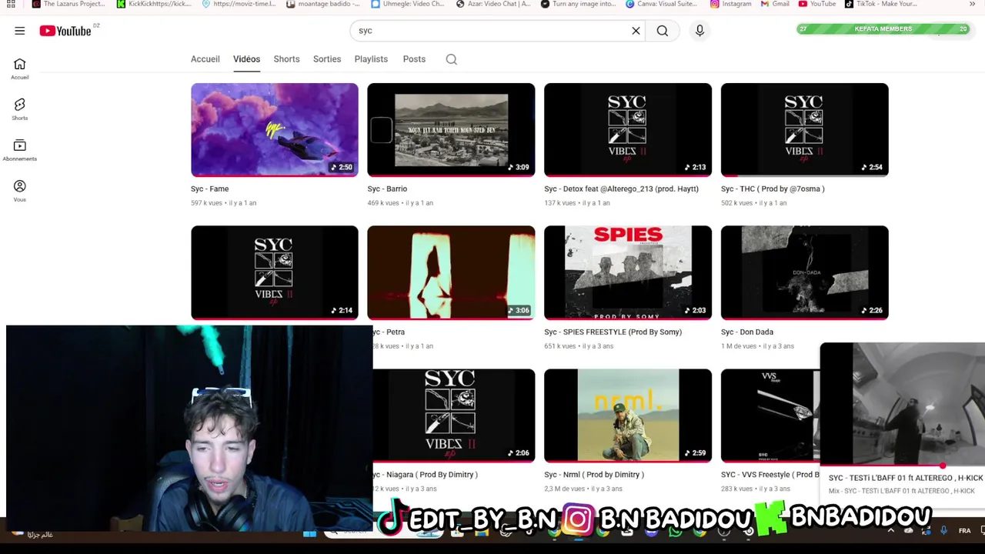This screenshot has width=985, height=554.
Task: Select the Vidéos tab
Action: coord(247,59)
